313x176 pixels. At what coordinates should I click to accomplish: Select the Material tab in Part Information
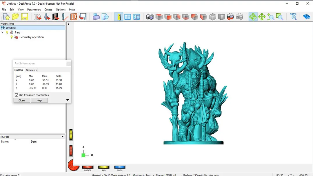pyautogui.click(x=19, y=70)
